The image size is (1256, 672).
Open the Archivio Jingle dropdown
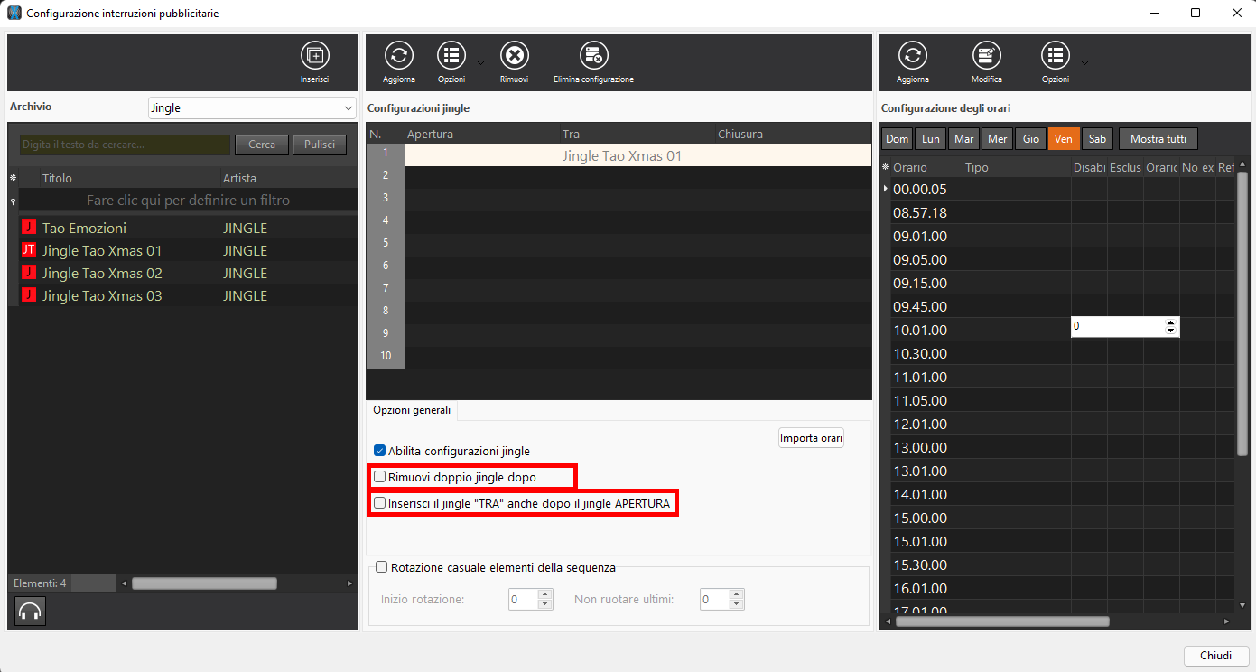253,107
